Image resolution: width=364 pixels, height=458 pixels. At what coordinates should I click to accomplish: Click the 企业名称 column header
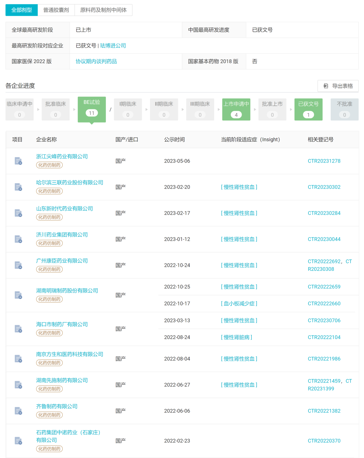tap(47, 140)
